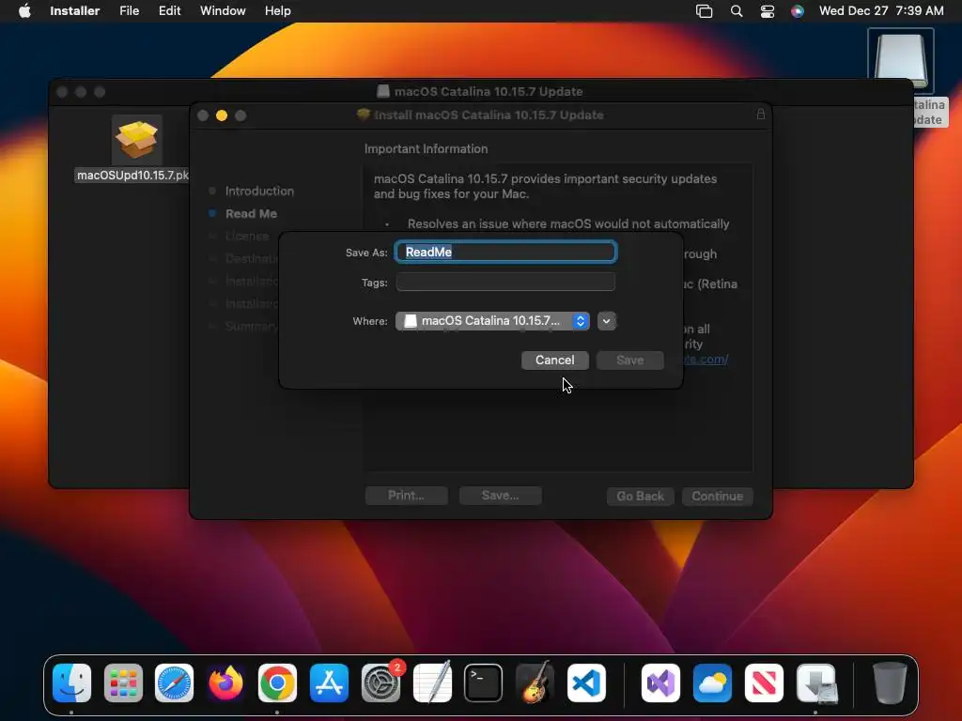Select the Introduction step in sidebar
This screenshot has height=721, width=962.
click(259, 191)
